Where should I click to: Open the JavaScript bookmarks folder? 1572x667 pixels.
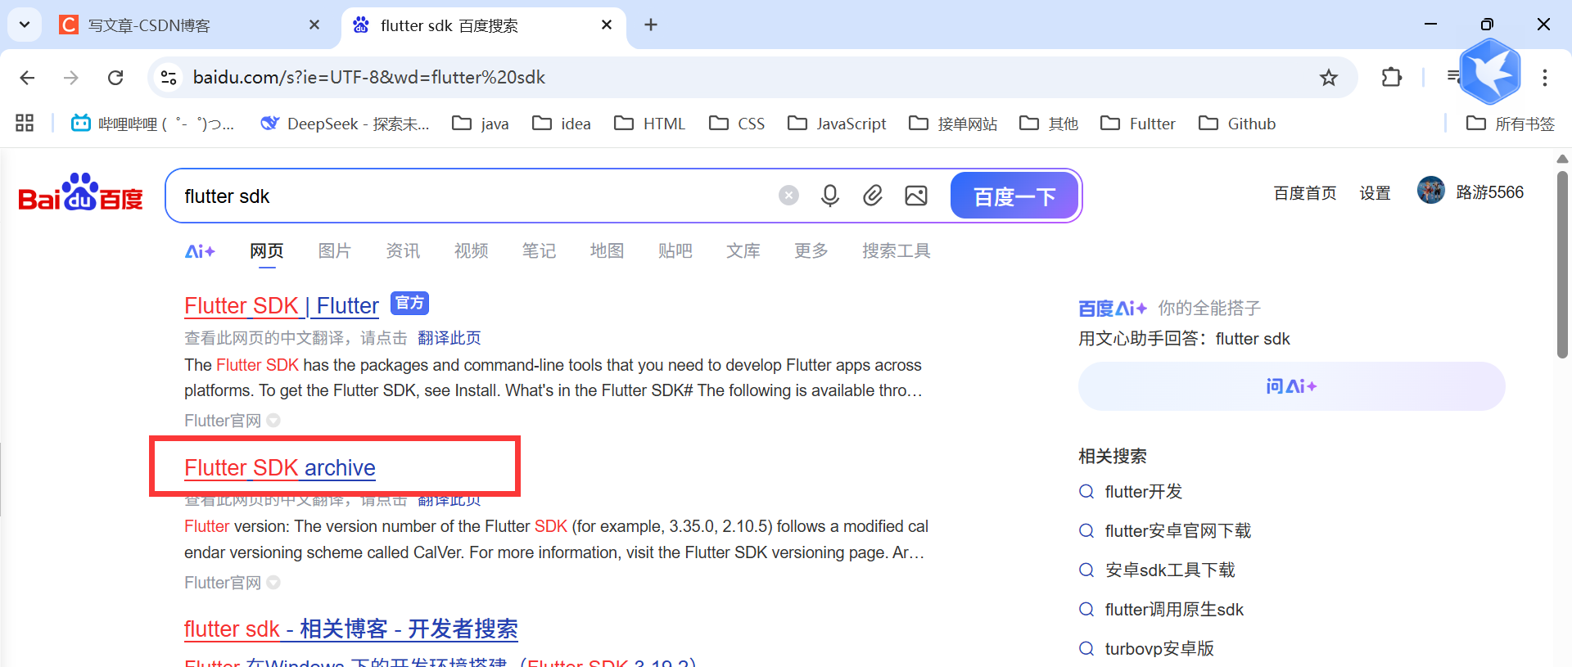837,124
